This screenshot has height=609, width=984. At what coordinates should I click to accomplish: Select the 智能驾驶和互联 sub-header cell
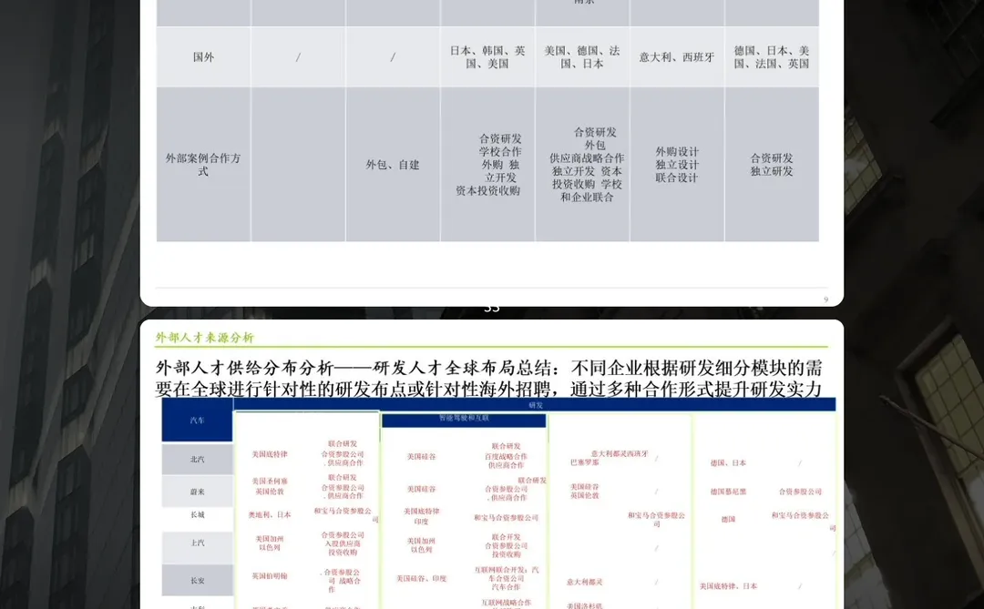pyautogui.click(x=464, y=420)
